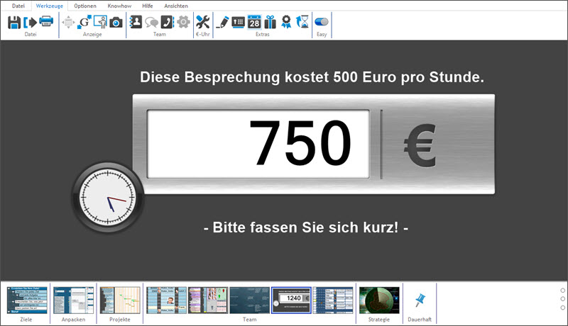Image resolution: width=568 pixels, height=326 pixels.
Task: Select the top radio button at bottom right
Action: 562,291
